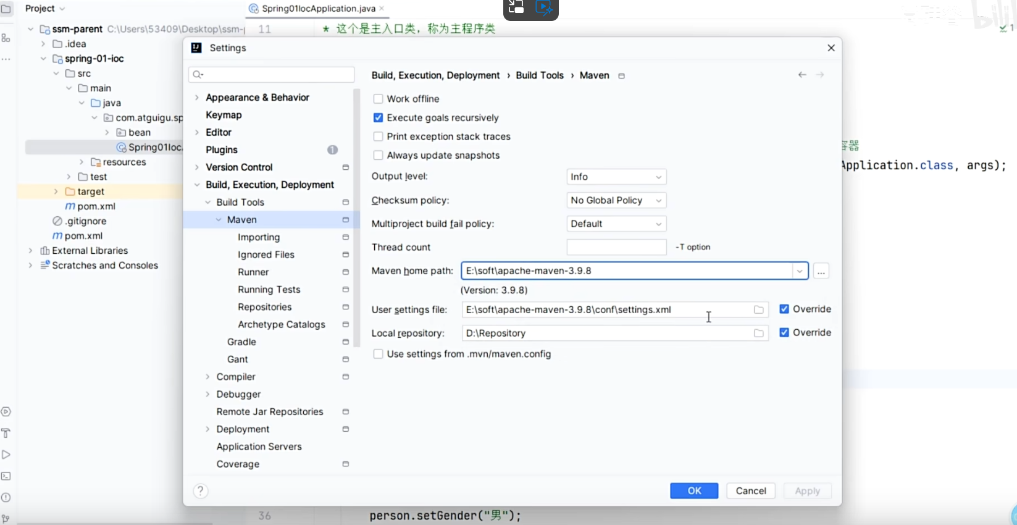Click Build Tools in the breadcrumb

540,75
